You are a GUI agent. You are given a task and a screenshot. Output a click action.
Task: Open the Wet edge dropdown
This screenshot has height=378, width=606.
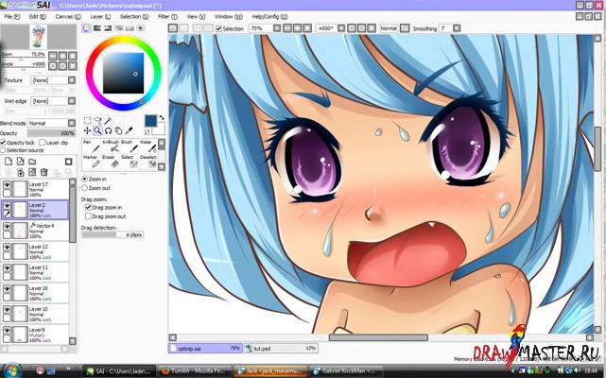(x=72, y=101)
